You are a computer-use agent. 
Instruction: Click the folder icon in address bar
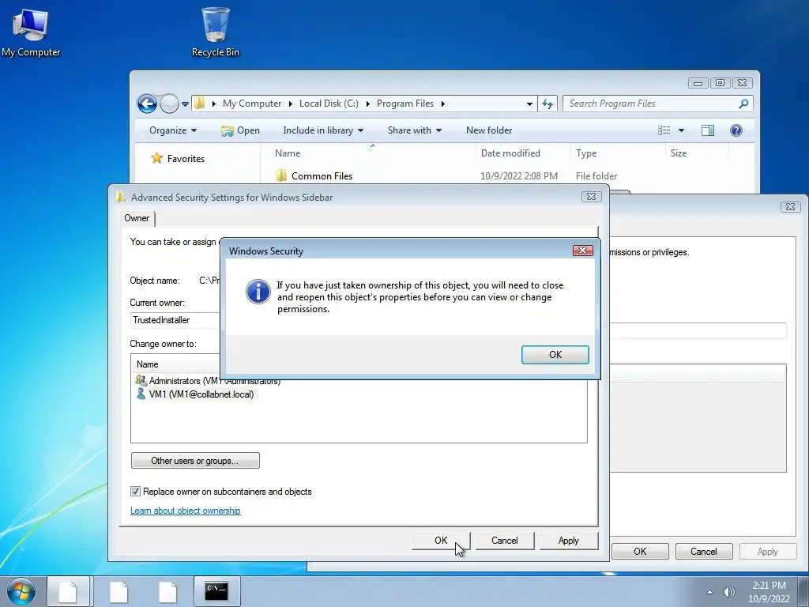(x=200, y=104)
